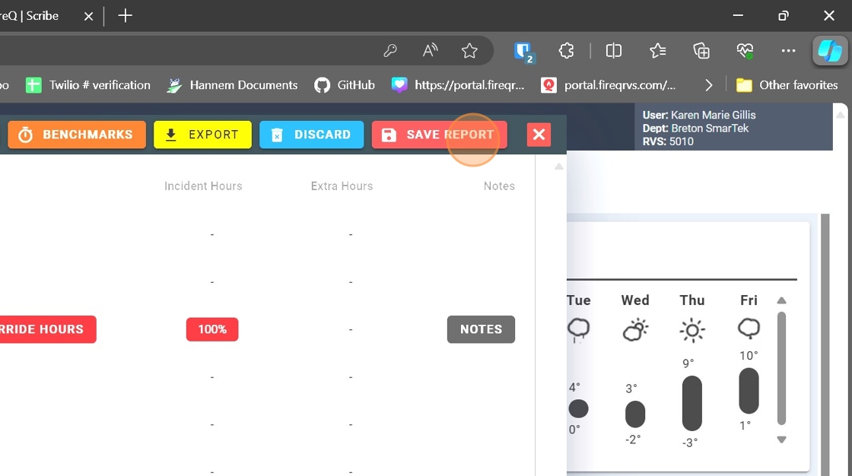Open Notes for the 100% row
Screen dimensions: 852x476
pos(481,329)
